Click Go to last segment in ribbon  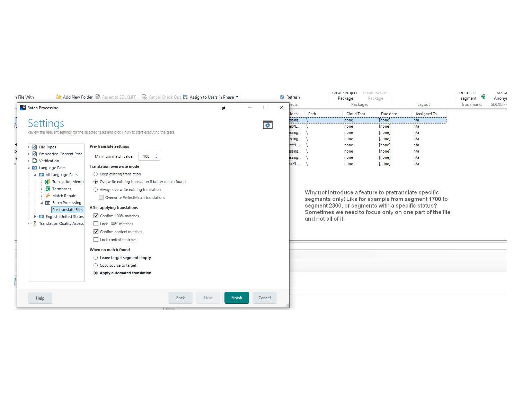click(468, 95)
